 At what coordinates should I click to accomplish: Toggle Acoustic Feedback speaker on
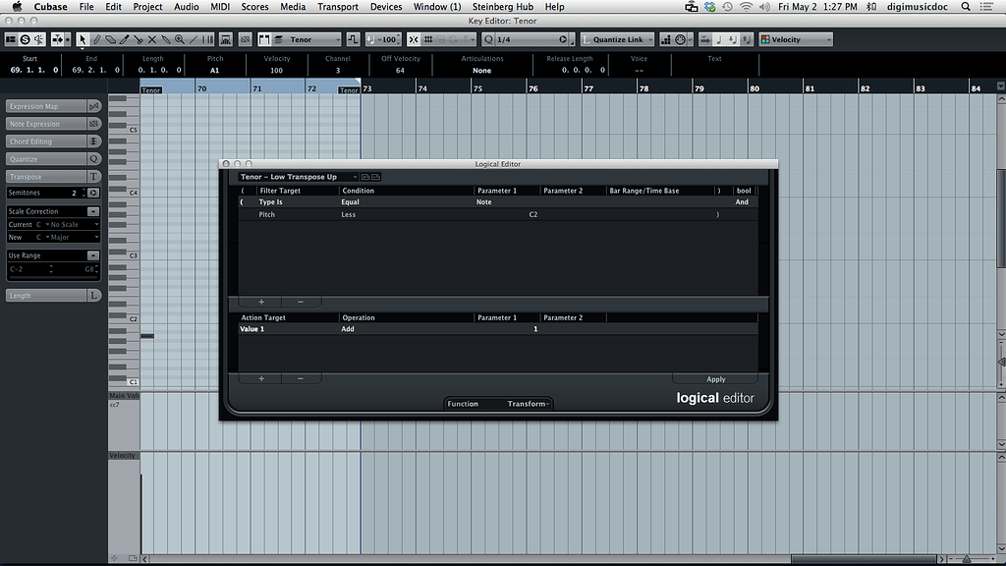(37, 39)
